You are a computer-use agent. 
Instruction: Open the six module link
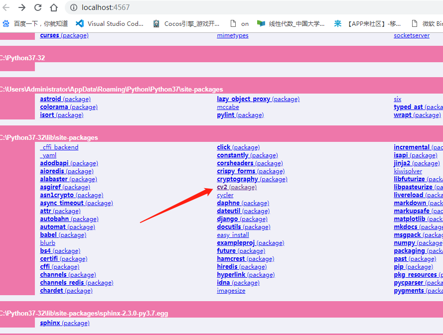point(397,99)
